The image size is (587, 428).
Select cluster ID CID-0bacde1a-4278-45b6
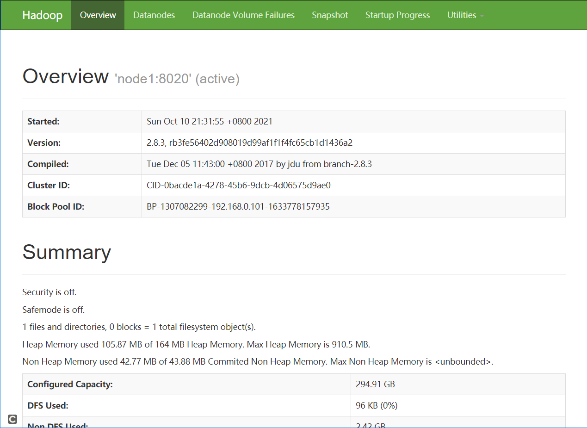click(239, 186)
